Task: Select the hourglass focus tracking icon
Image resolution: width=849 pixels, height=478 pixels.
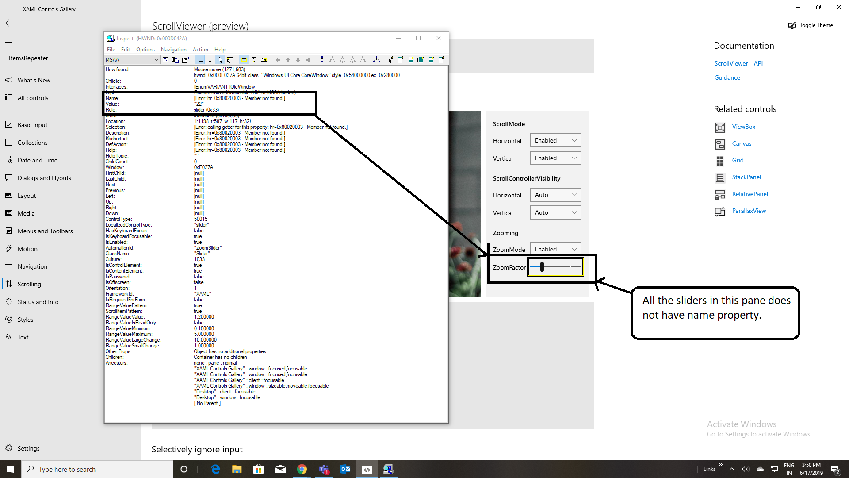Action: (x=253, y=59)
